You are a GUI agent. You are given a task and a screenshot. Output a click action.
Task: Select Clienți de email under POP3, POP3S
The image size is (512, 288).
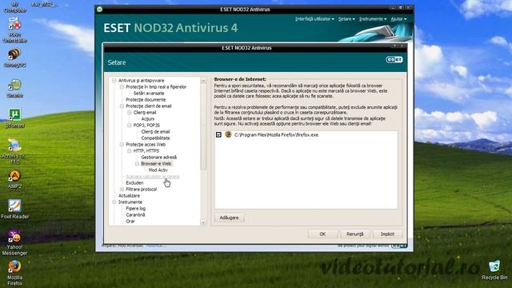[x=155, y=131]
